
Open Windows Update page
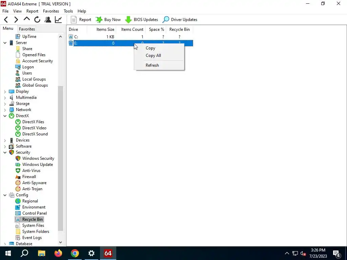pyautogui.click(x=37, y=165)
